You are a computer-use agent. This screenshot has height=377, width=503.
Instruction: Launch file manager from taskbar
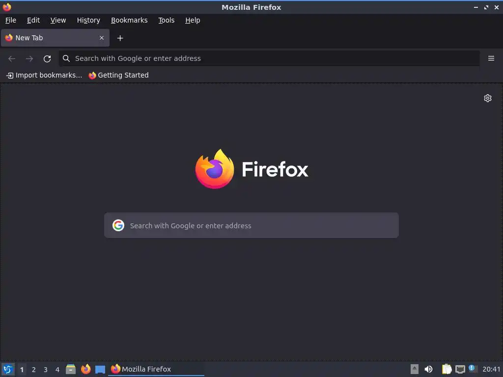tap(71, 369)
